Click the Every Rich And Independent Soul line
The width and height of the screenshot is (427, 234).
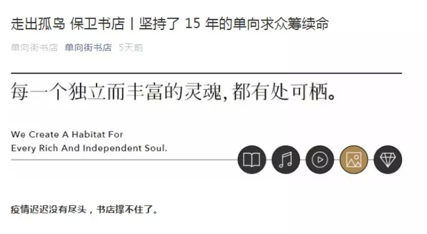89,148
